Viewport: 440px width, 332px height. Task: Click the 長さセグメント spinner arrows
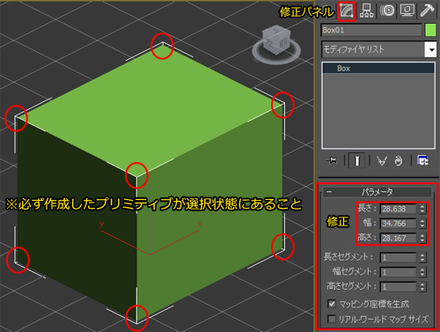[x=422, y=258]
